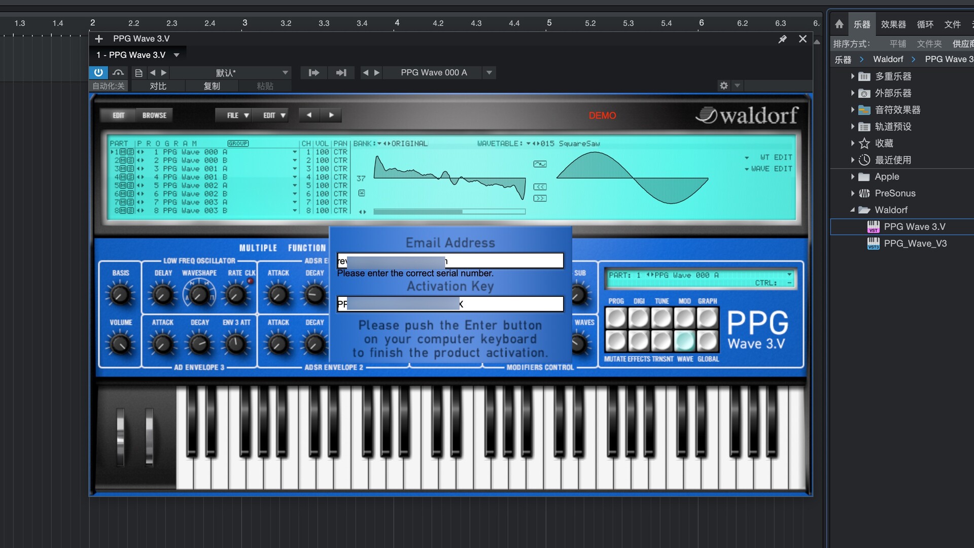The image size is (974, 548).
Task: Click the MIDI output arrow-to-bar icon
Action: (x=341, y=73)
